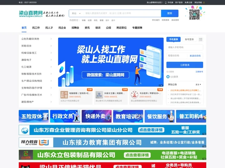Viewport: 225px width, 168px height.
Task: Click 更多 in 网站公告
Action: (x=198, y=85)
